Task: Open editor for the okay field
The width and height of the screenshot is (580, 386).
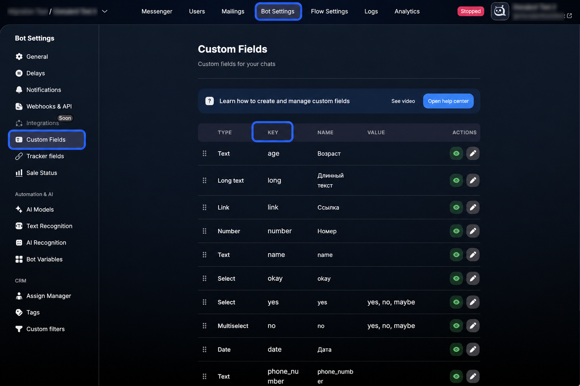Action: pyautogui.click(x=472, y=278)
